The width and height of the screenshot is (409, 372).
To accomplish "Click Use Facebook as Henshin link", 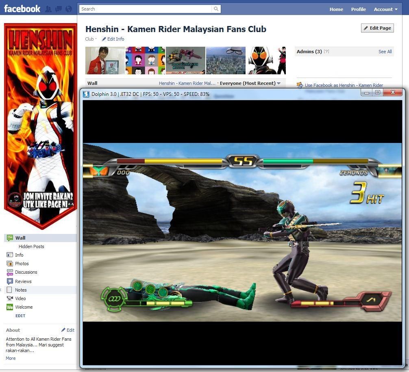I will tap(344, 85).
